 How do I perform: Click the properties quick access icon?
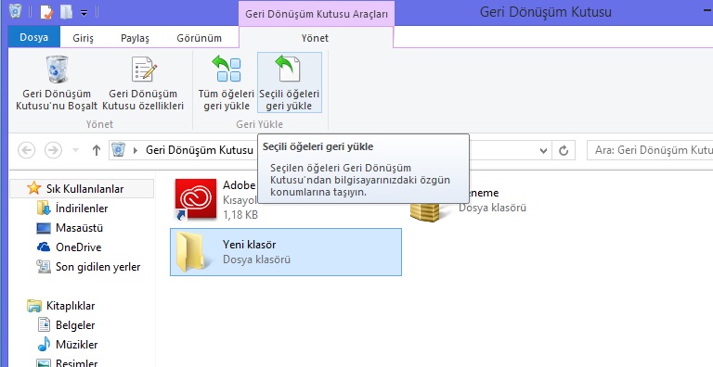pos(46,12)
